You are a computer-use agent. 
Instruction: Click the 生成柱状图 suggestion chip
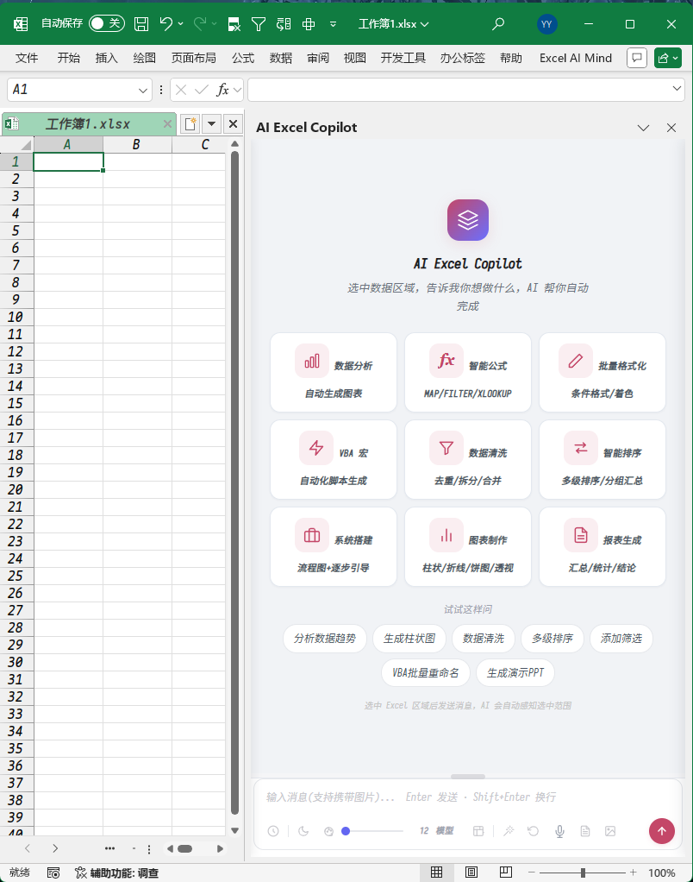coord(409,639)
